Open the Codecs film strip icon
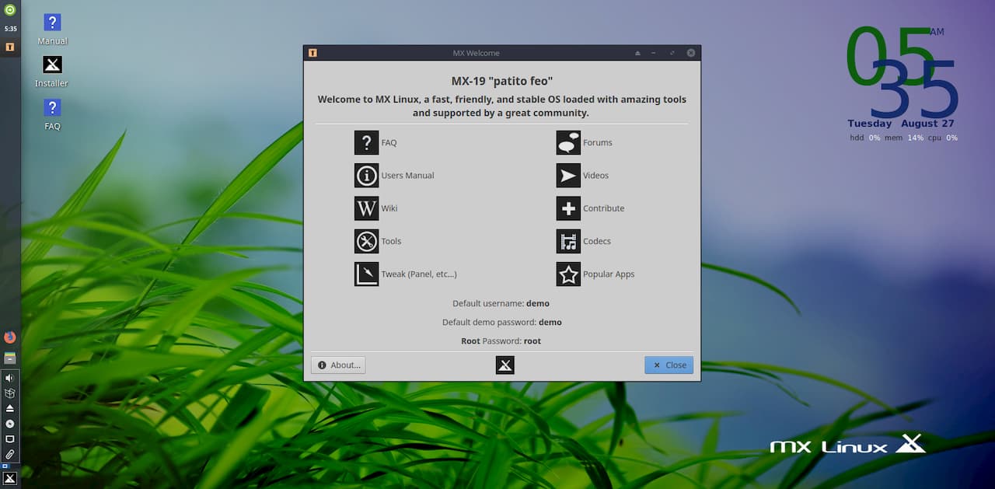Screen dimensions: 995x489 (x=568, y=241)
